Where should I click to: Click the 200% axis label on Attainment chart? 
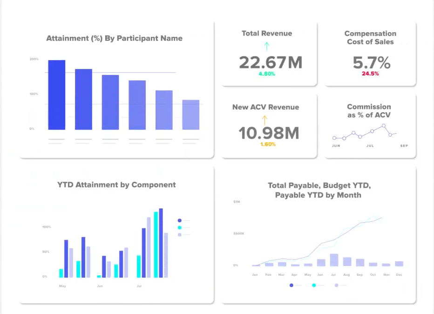tap(34, 59)
